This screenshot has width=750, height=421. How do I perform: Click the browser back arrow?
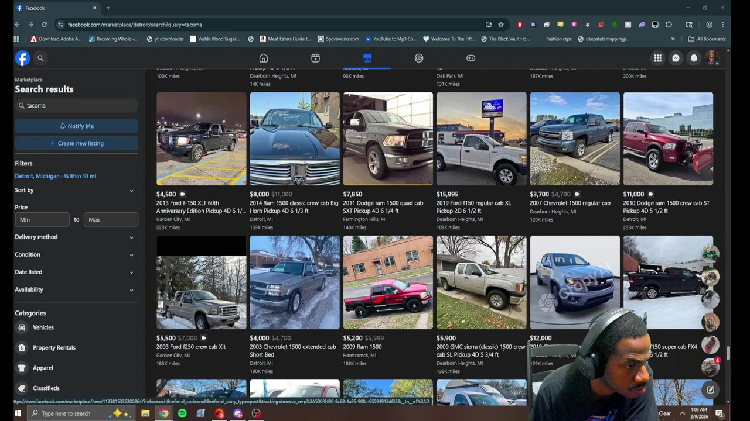(17, 25)
